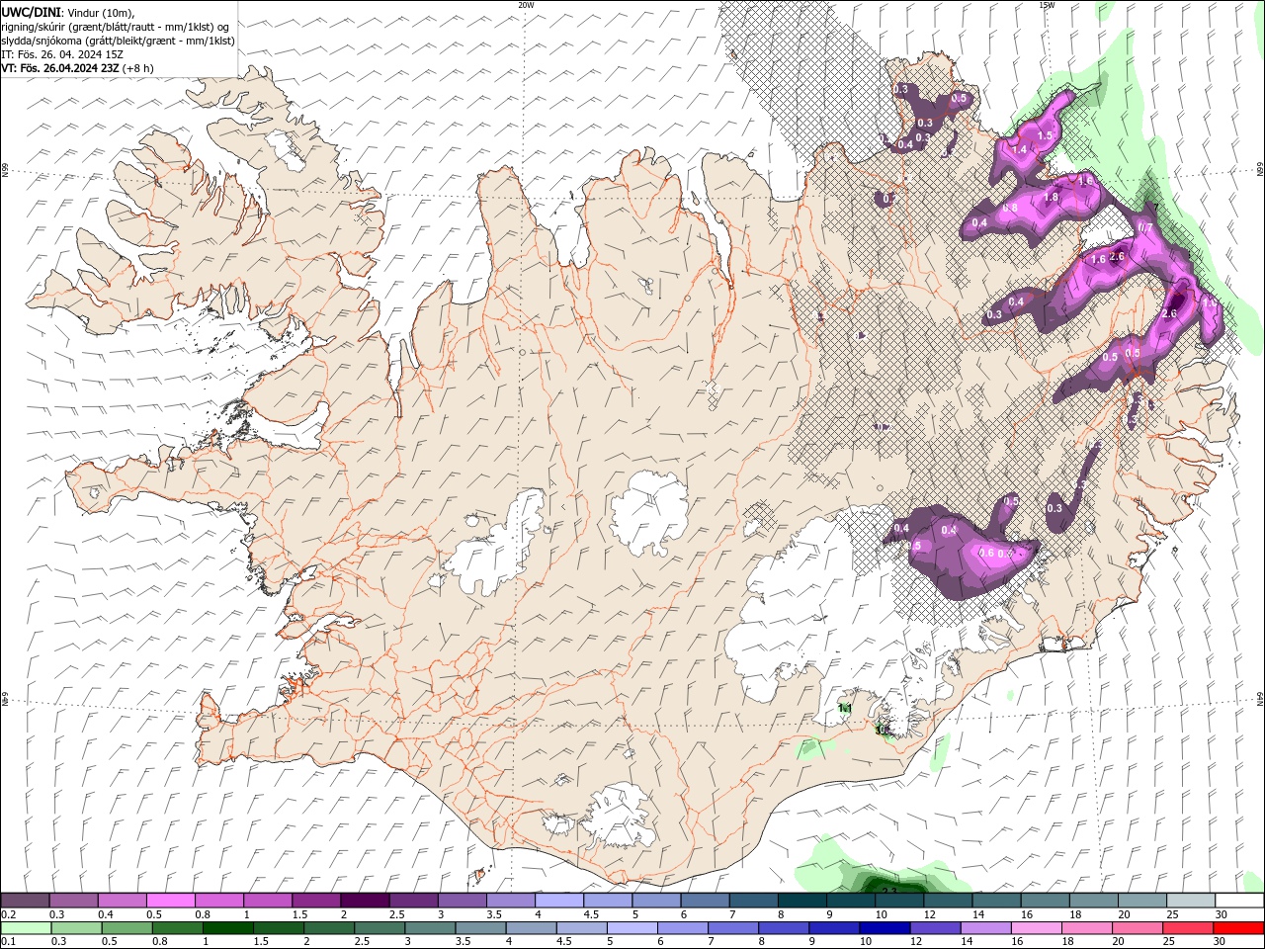The image size is (1265, 949).
Task: Click the green '1.1' rain value near the glacier
Action: click(845, 709)
